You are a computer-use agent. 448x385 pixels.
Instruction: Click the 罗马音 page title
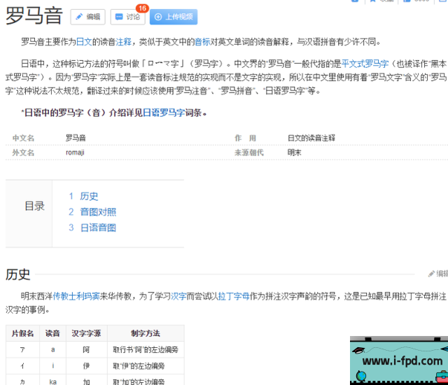[x=34, y=16]
